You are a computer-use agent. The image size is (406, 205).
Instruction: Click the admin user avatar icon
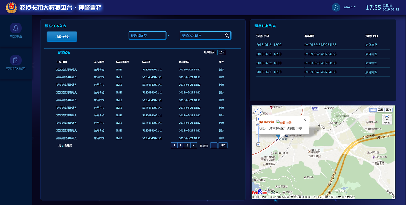[336, 7]
